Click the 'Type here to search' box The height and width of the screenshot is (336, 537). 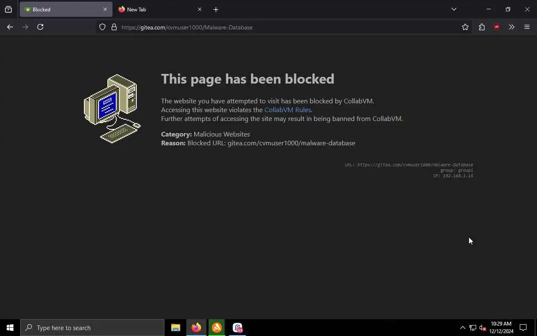[92, 328]
